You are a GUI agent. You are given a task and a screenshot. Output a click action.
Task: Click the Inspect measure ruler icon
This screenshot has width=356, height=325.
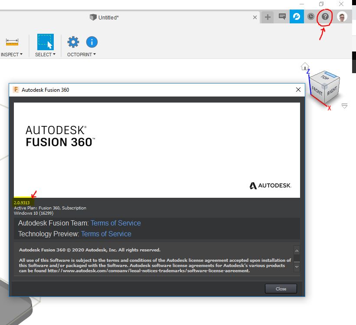click(12, 42)
